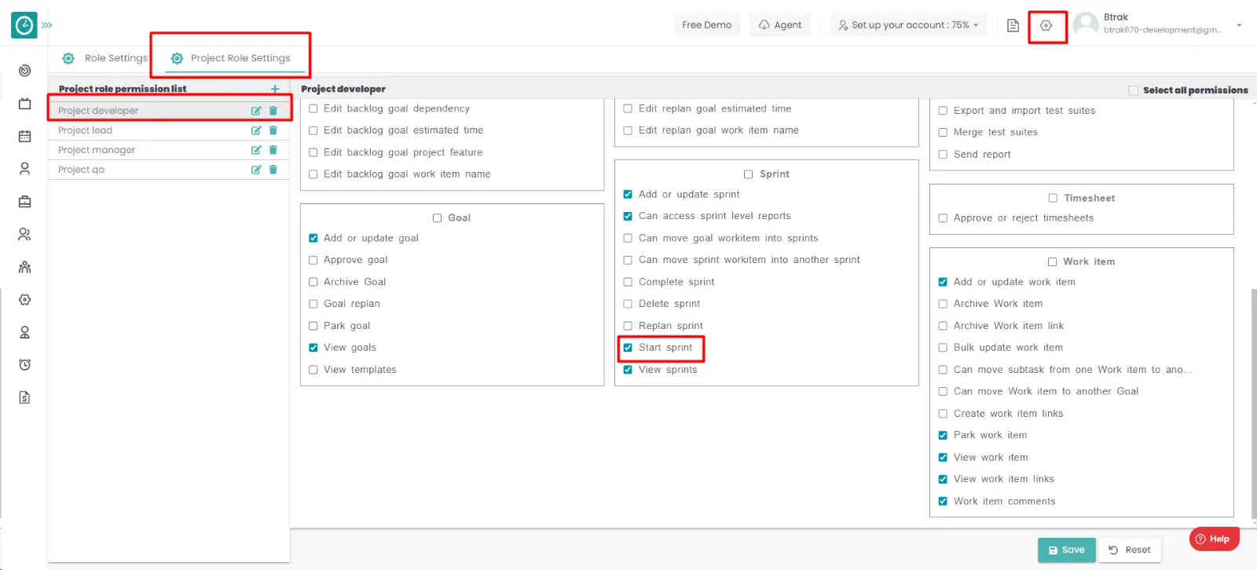Open the calendar icon in left sidebar
1257x570 pixels.
(x=24, y=137)
